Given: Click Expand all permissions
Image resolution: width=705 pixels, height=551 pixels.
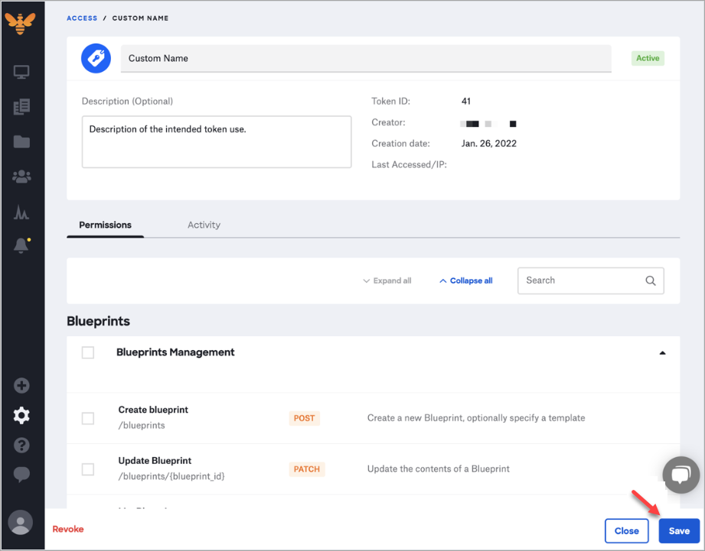Looking at the screenshot, I should click(x=387, y=280).
